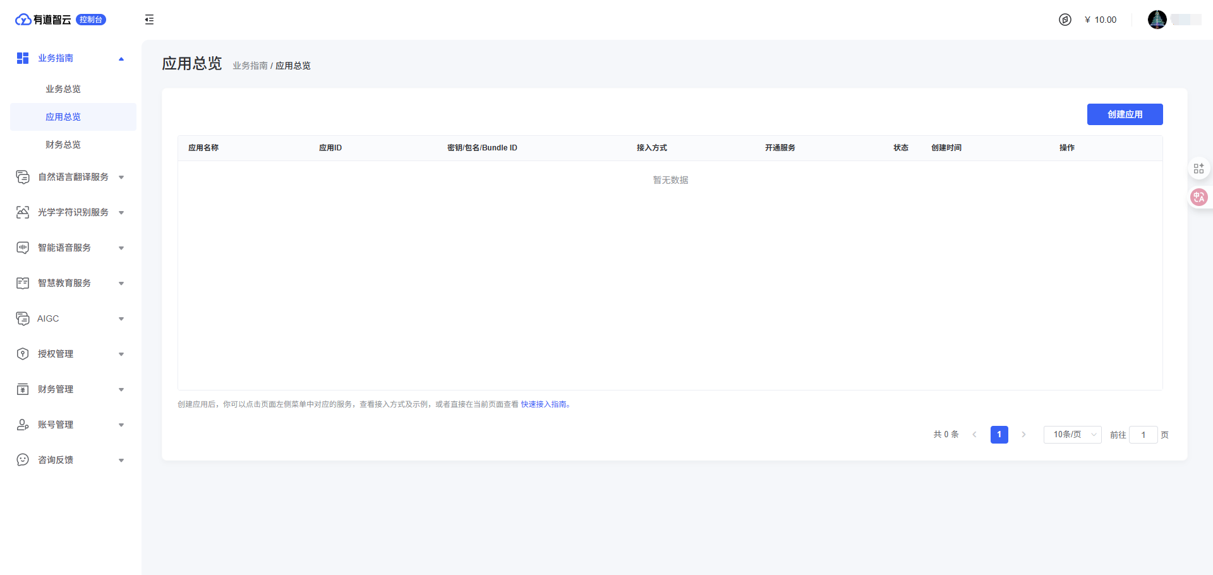Expand the 自然语言翻译服务 submenu arrow

click(x=121, y=178)
